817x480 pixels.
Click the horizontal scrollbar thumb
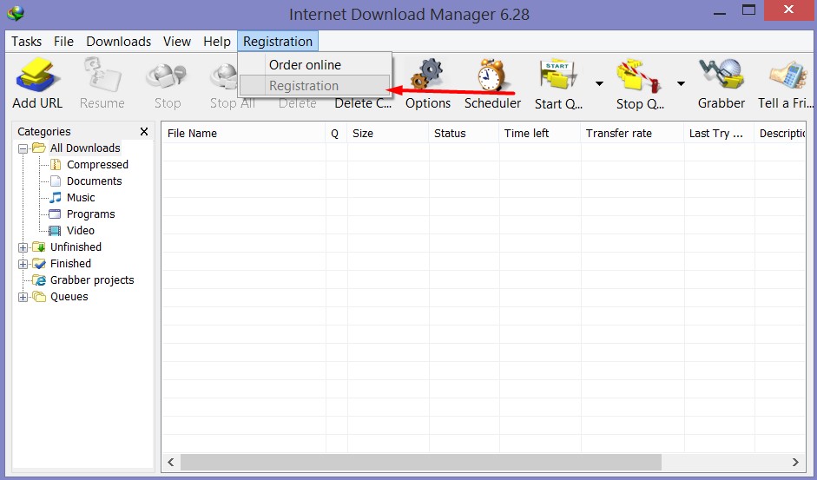421,462
